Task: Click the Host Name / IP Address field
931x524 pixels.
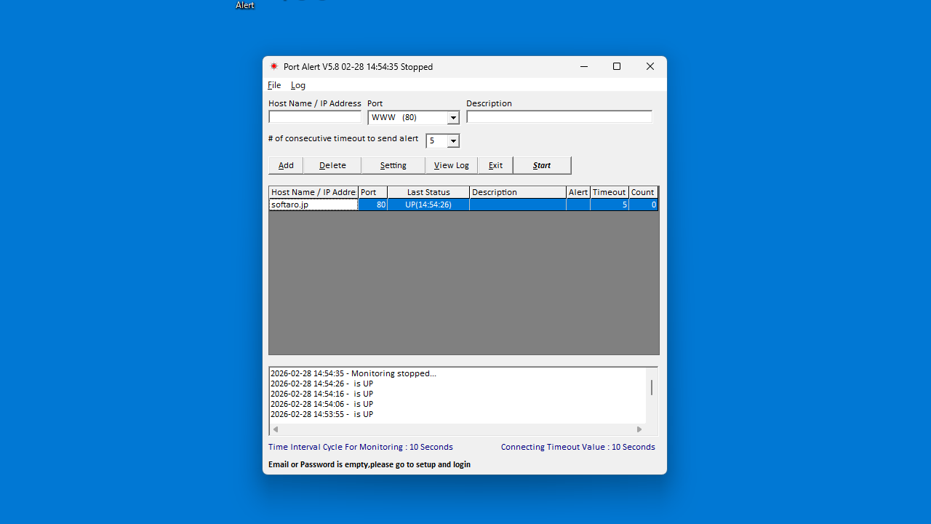Action: tap(314, 117)
